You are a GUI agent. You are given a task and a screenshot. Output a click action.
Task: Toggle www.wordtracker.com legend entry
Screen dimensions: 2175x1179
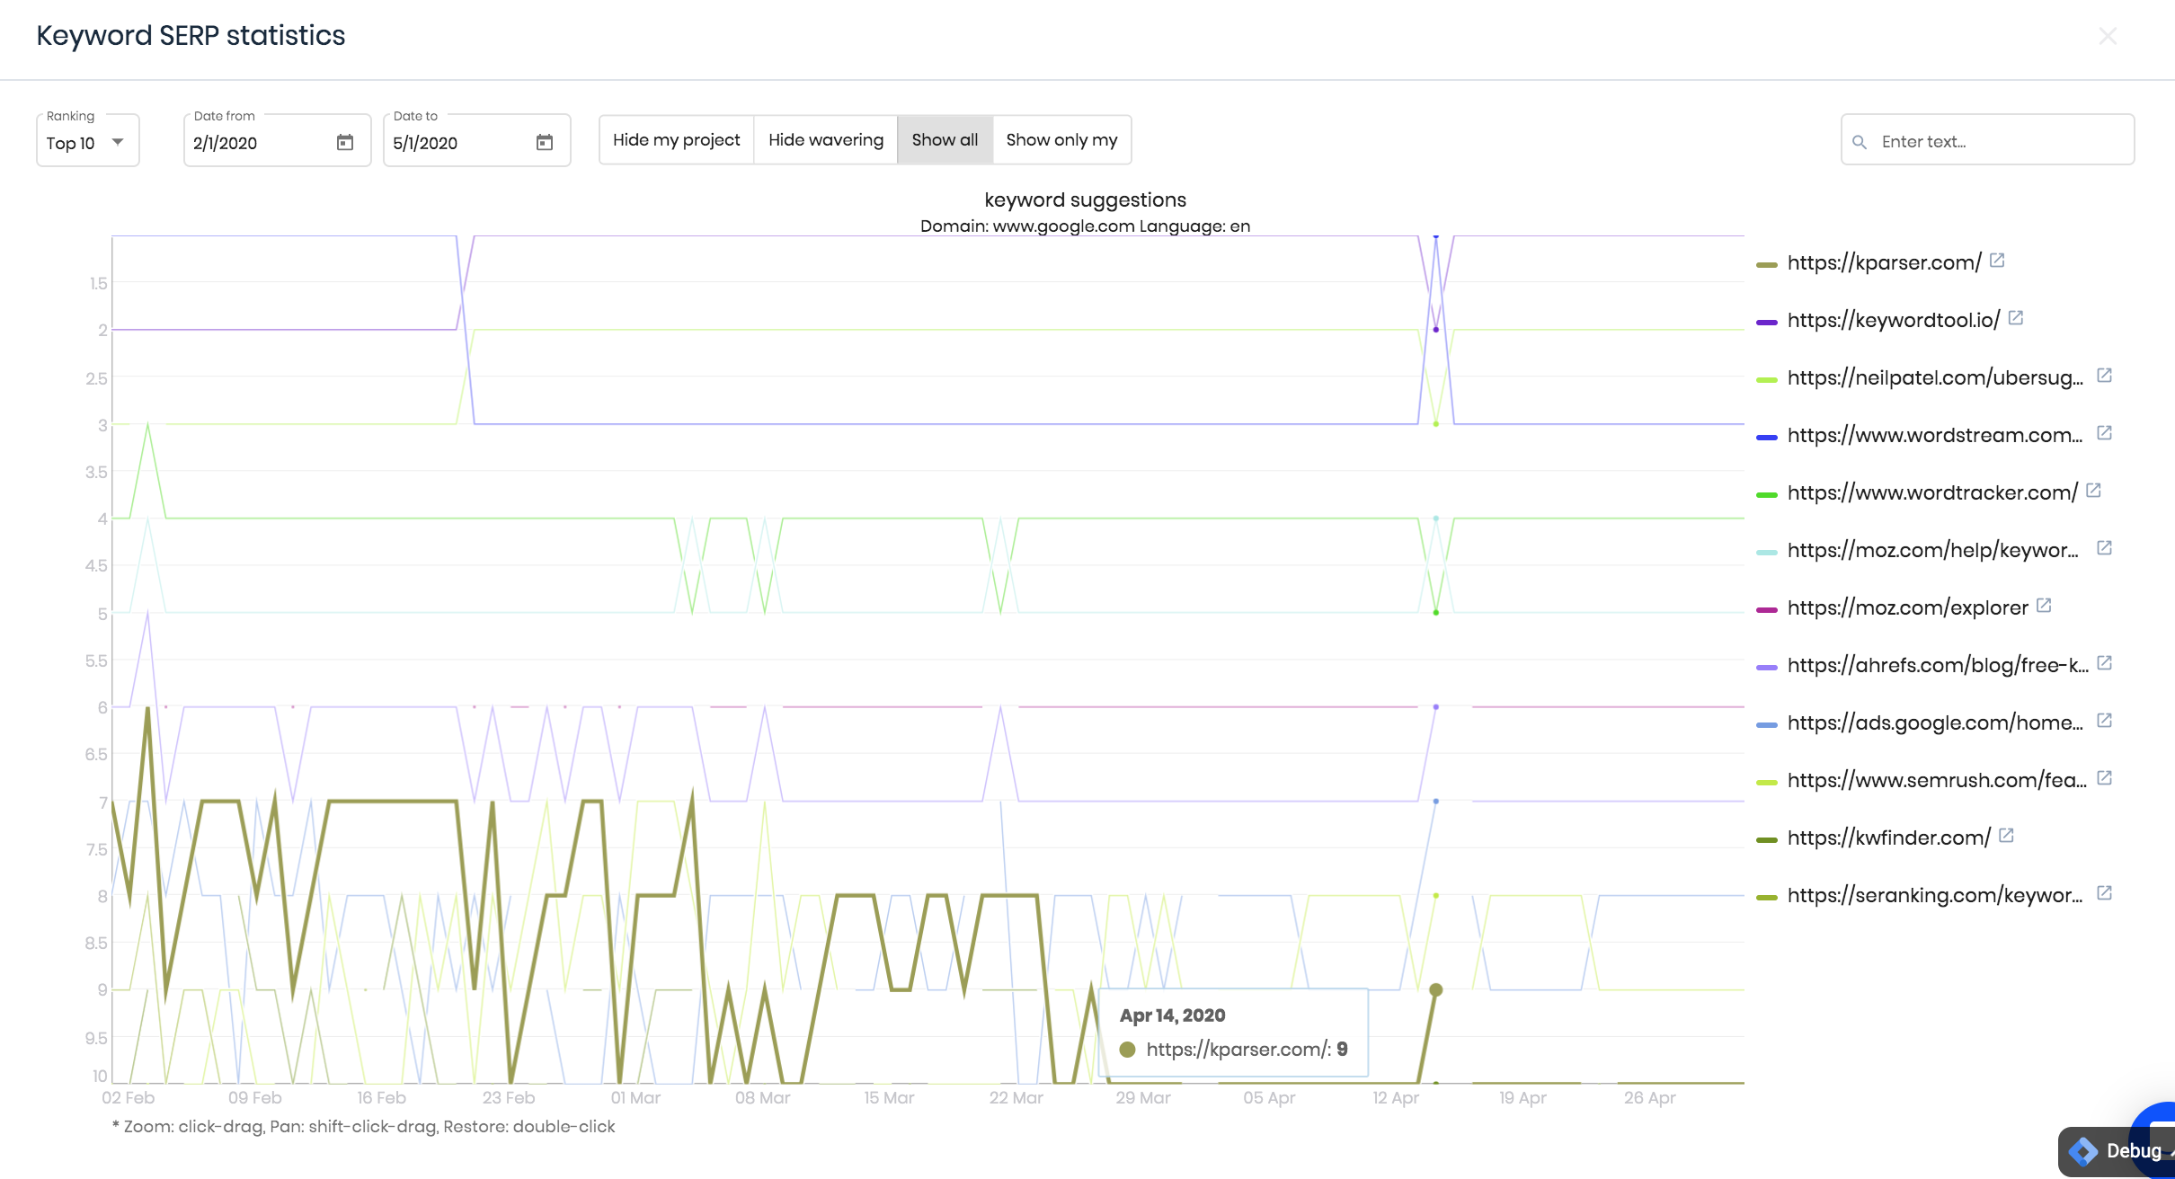point(1932,492)
